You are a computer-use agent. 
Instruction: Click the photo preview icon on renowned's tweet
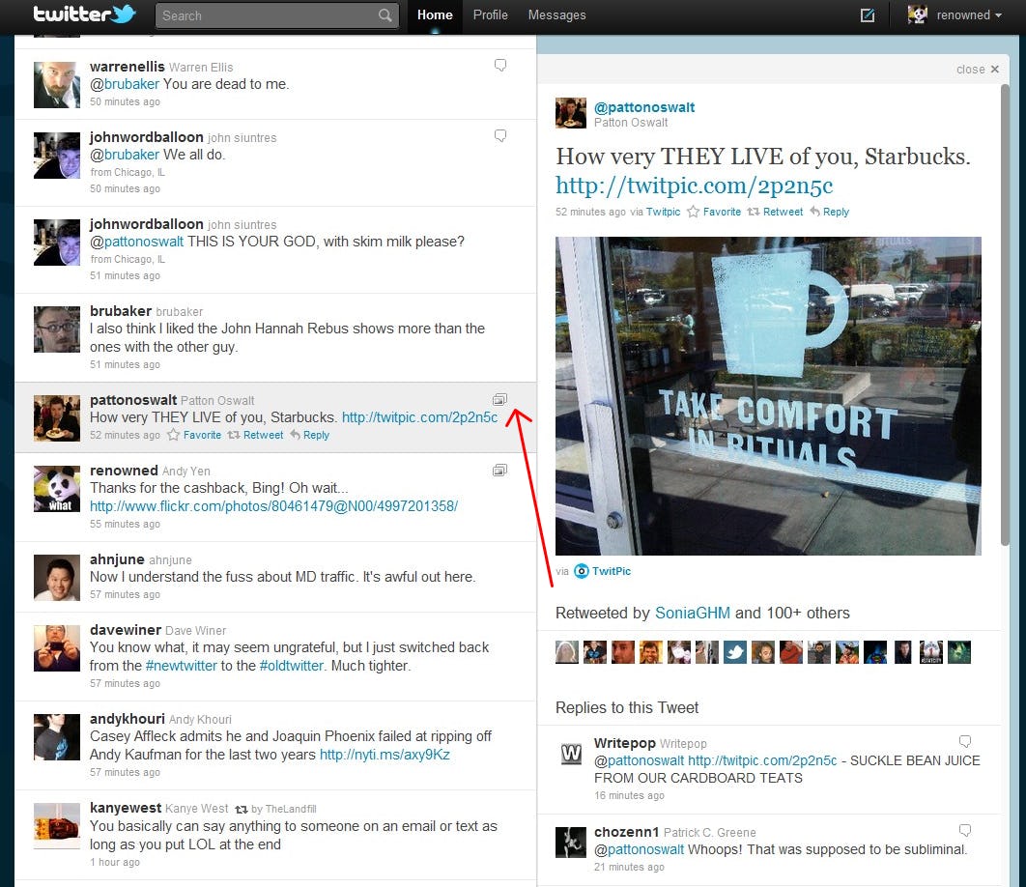499,469
